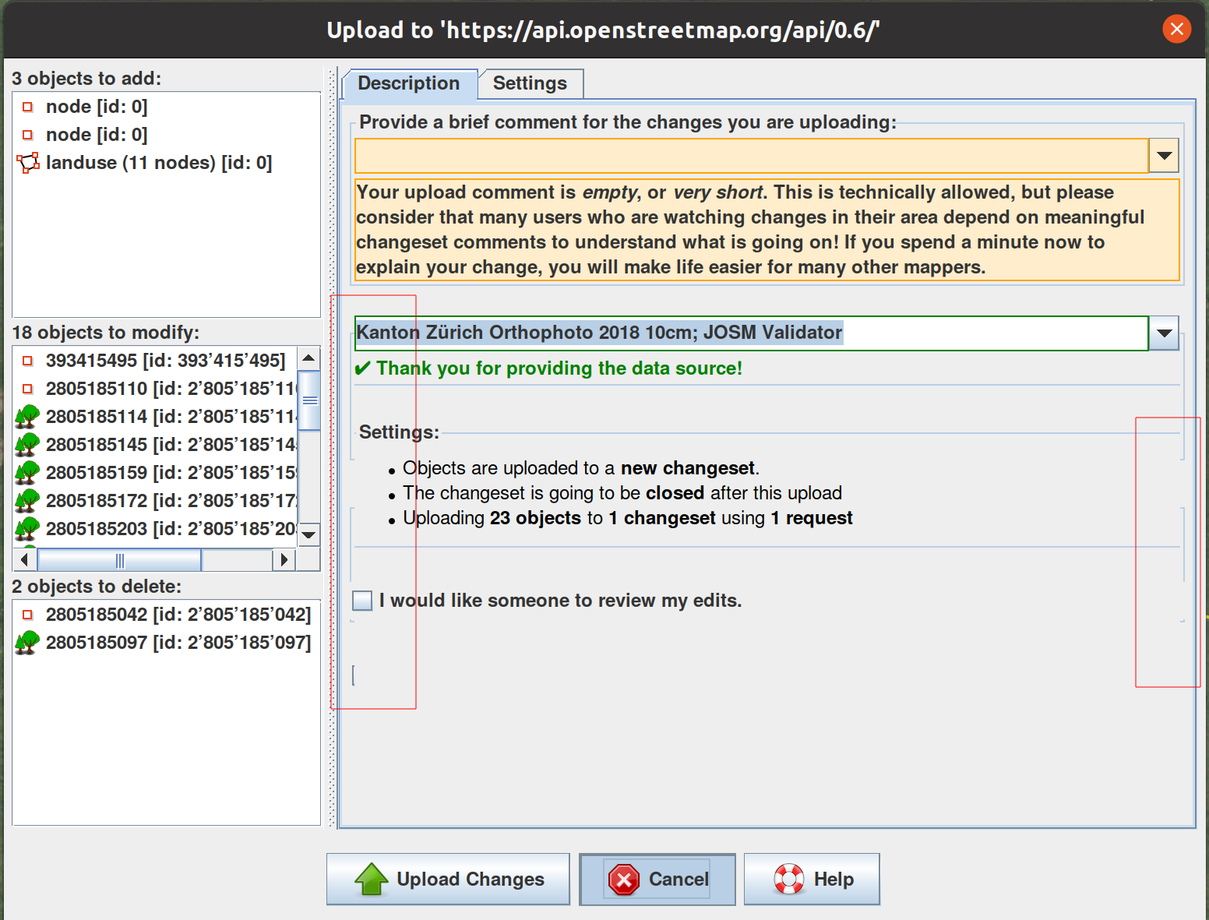Open the data source dropdown arrow
This screenshot has width=1209, height=920.
1164,333
